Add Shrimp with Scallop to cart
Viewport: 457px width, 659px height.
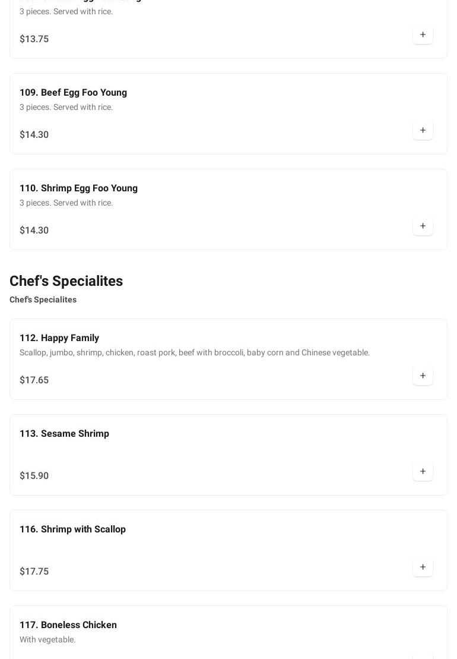423,567
